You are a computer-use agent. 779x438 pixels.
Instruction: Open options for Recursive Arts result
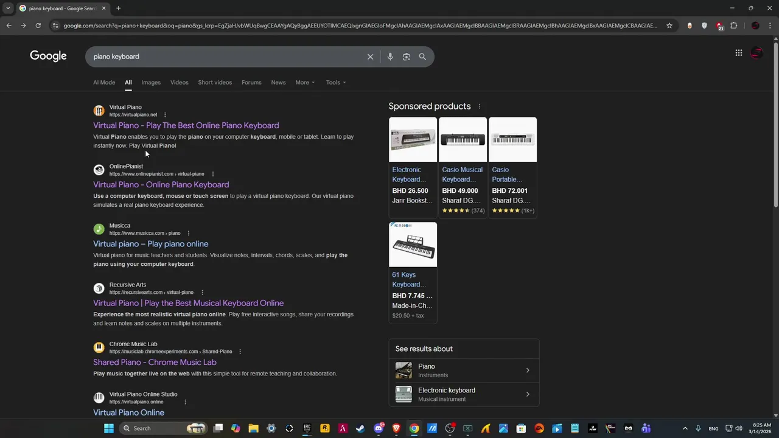[x=202, y=293]
